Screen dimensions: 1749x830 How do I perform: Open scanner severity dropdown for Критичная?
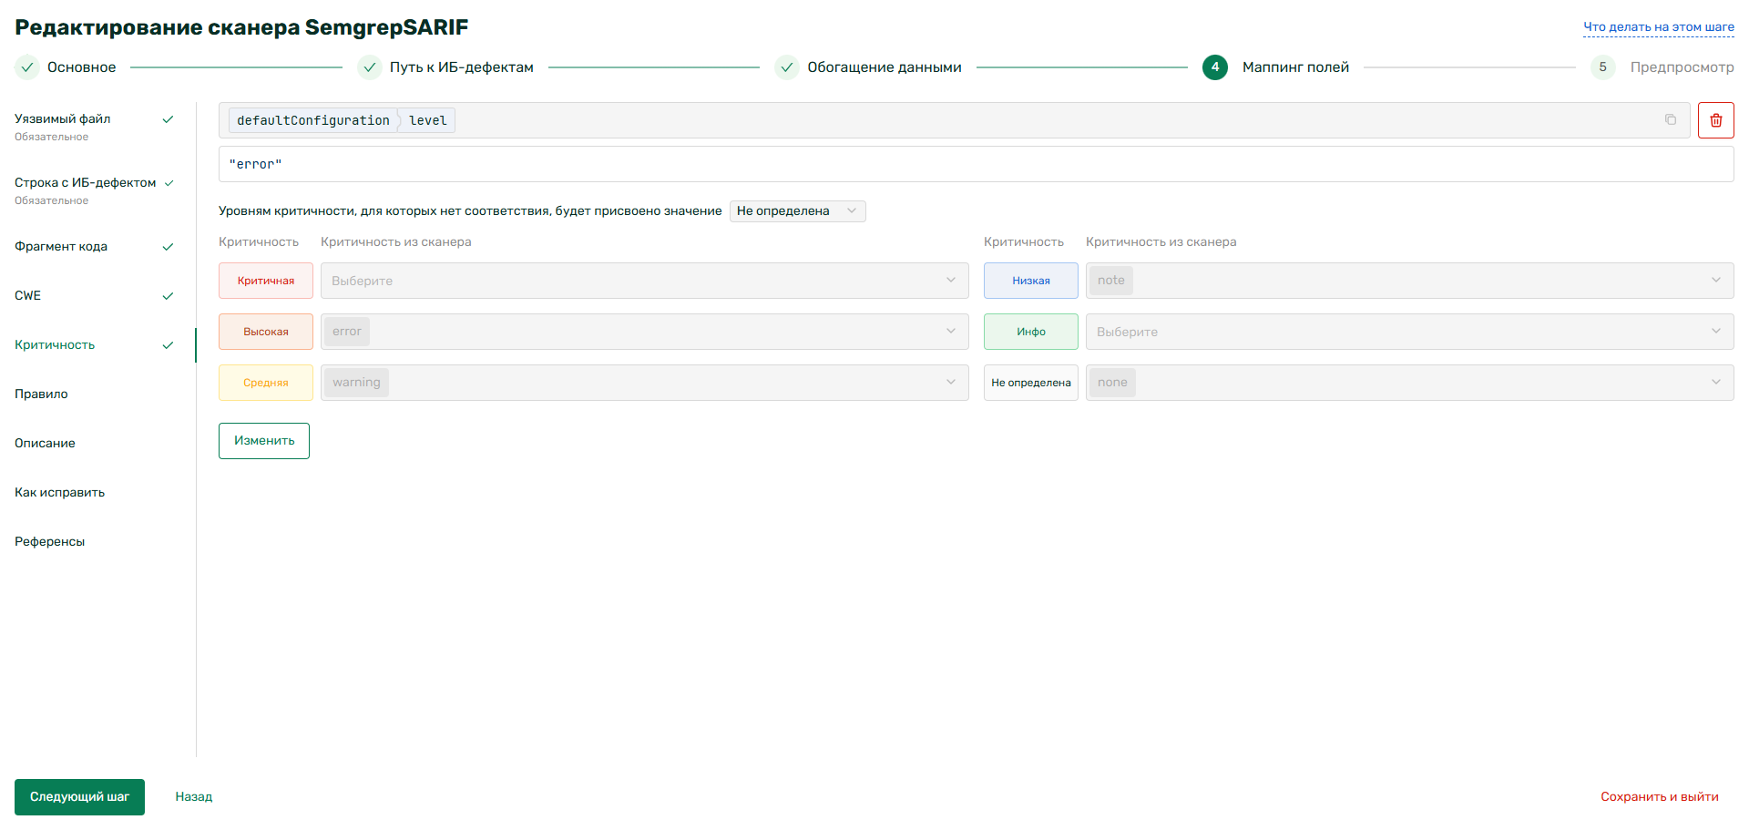coord(644,281)
